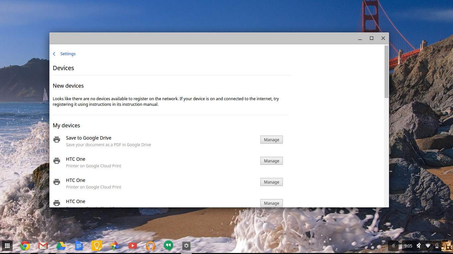This screenshot has width=453, height=254.
Task: Open status tray by clicking the clock
Action: (408, 246)
